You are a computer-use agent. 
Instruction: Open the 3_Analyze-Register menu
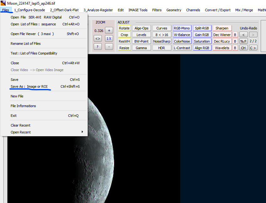(98, 10)
